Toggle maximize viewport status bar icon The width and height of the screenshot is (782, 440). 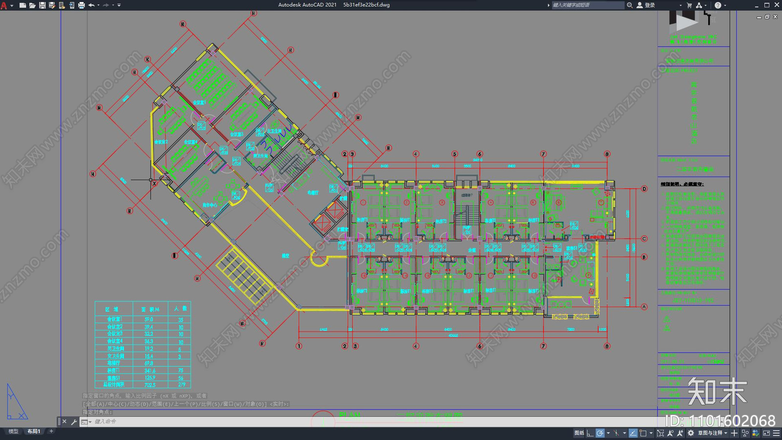660,433
